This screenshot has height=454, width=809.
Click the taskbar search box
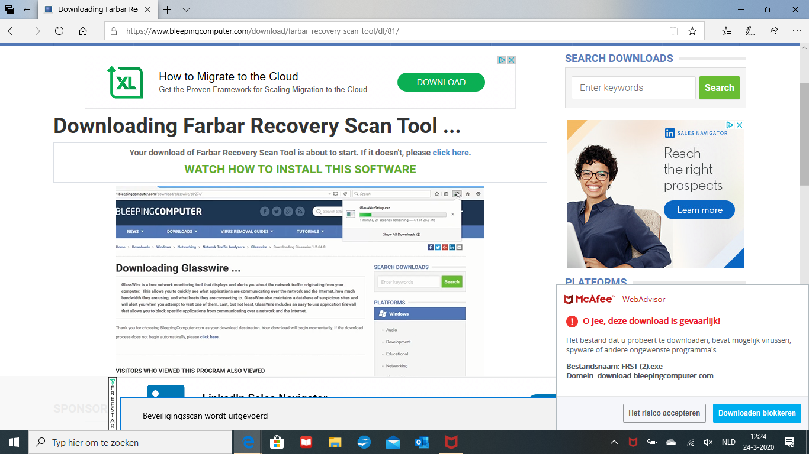[130, 442]
